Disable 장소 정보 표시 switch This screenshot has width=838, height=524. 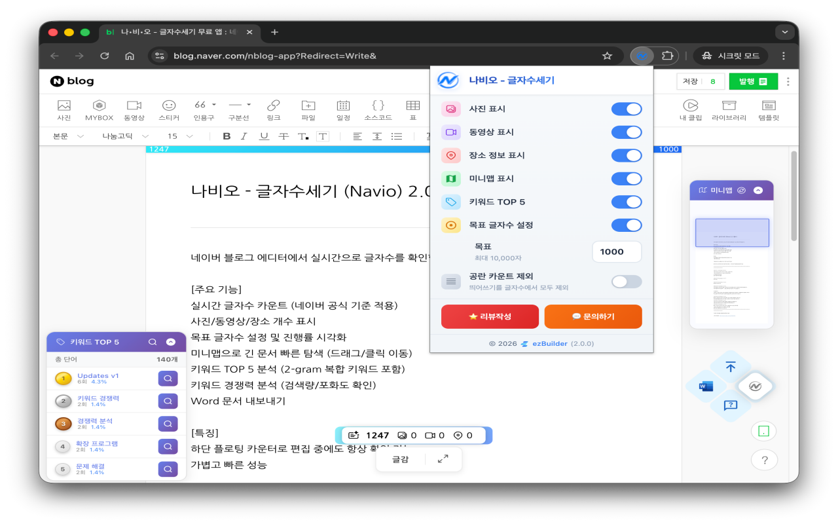(x=627, y=155)
